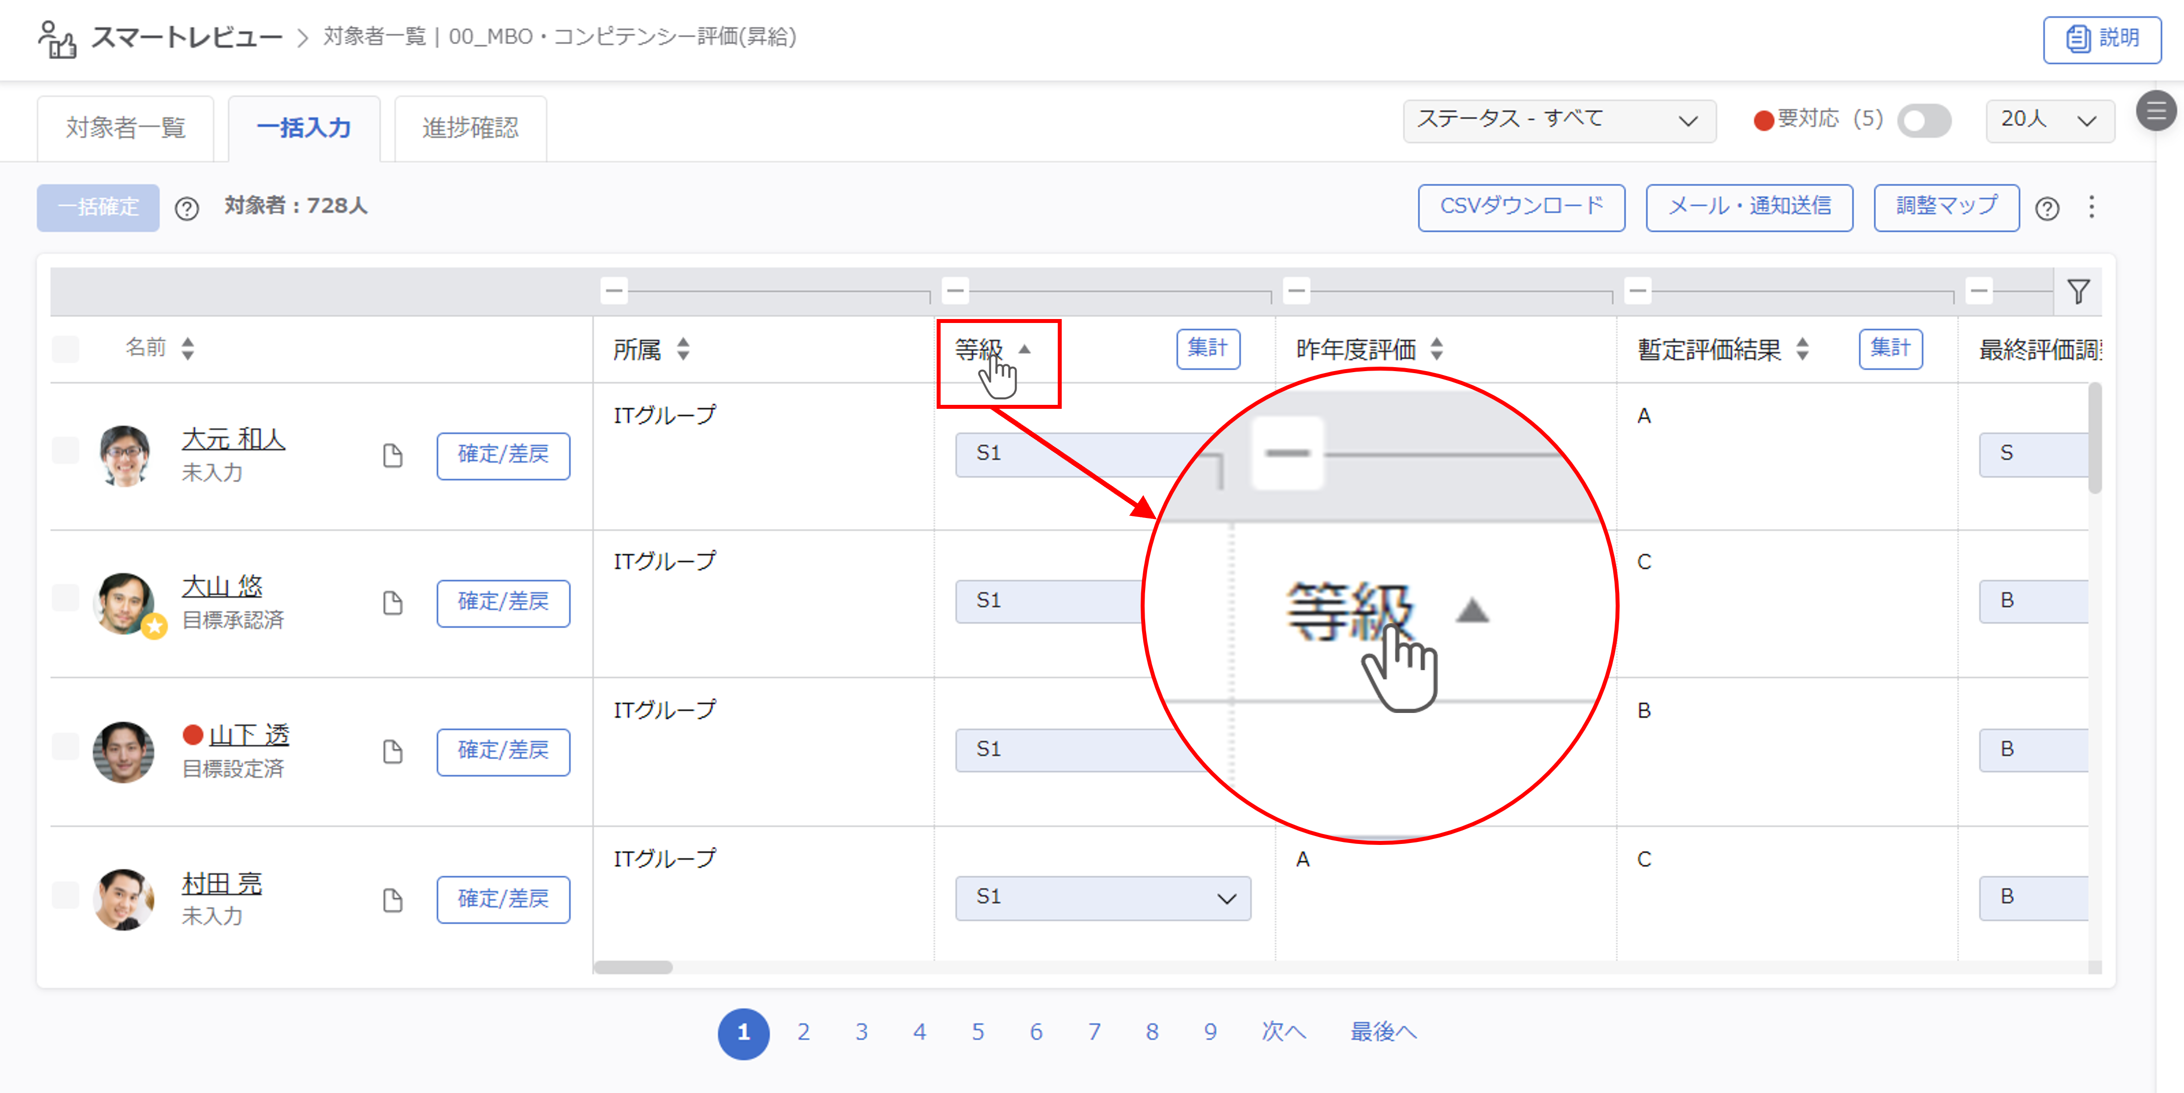Image resolution: width=2184 pixels, height=1093 pixels.
Task: Expand 村田 亮 grade S1 dropdown
Action: (x=1102, y=898)
